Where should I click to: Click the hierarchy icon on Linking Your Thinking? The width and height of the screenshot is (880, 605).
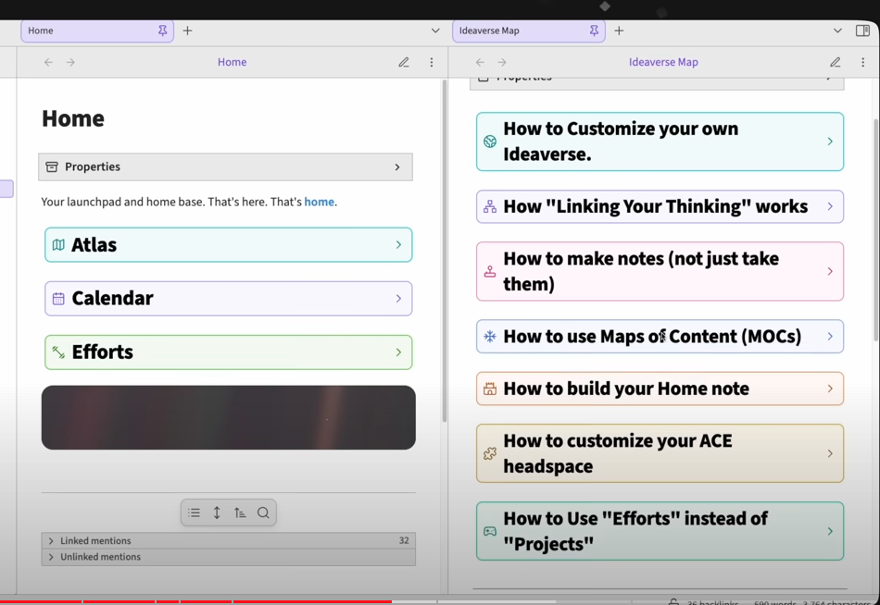[490, 206]
